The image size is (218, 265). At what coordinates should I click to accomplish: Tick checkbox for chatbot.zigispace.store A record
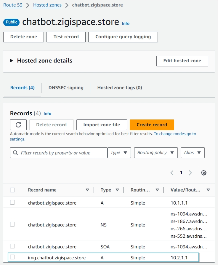[12, 202]
